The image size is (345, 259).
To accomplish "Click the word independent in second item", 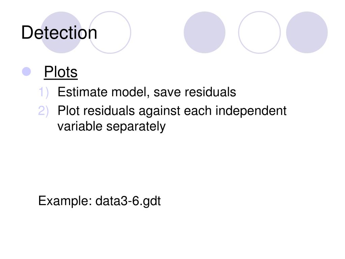I will (251, 111).
